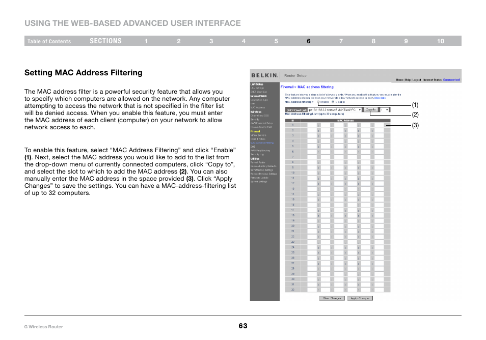Open Virtual Servers in router sidebar

click(258, 135)
